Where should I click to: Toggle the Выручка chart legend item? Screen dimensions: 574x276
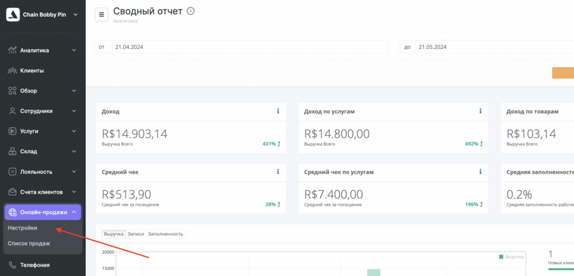511,256
